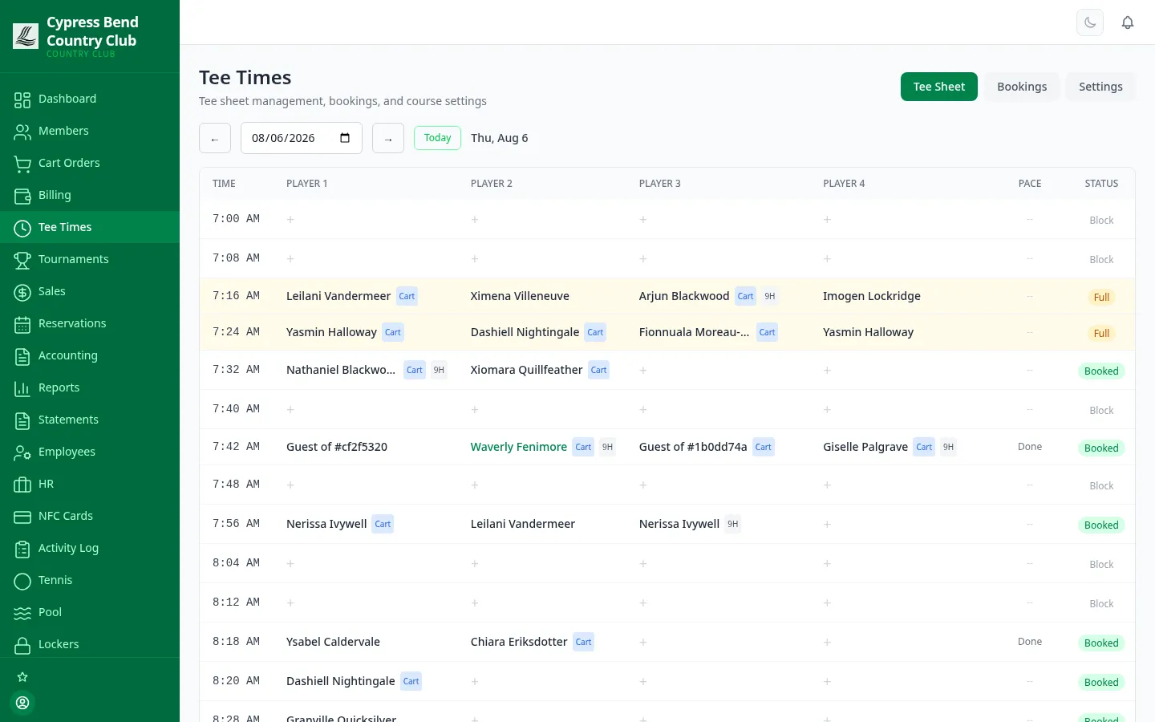
Task: Switch to the Settings tab
Action: 1100,87
